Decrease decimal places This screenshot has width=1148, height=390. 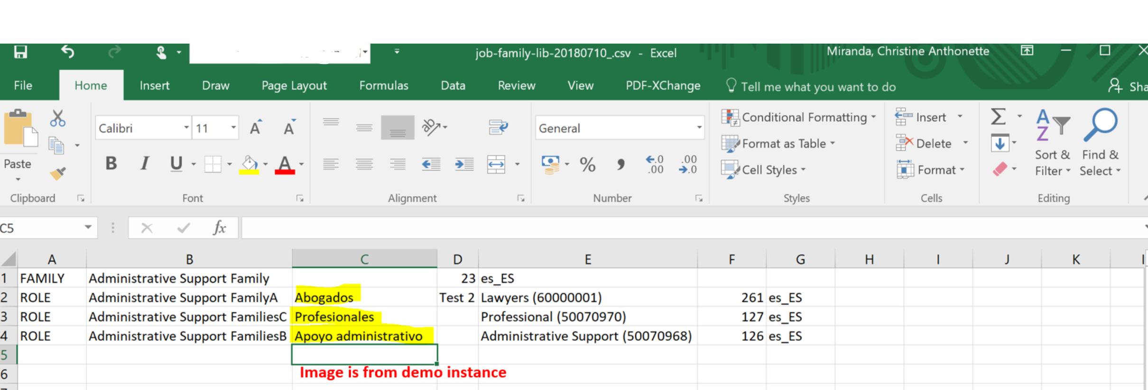(x=688, y=164)
